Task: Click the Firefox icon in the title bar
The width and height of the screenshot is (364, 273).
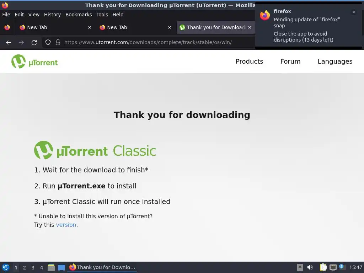Action: click(x=5, y=5)
